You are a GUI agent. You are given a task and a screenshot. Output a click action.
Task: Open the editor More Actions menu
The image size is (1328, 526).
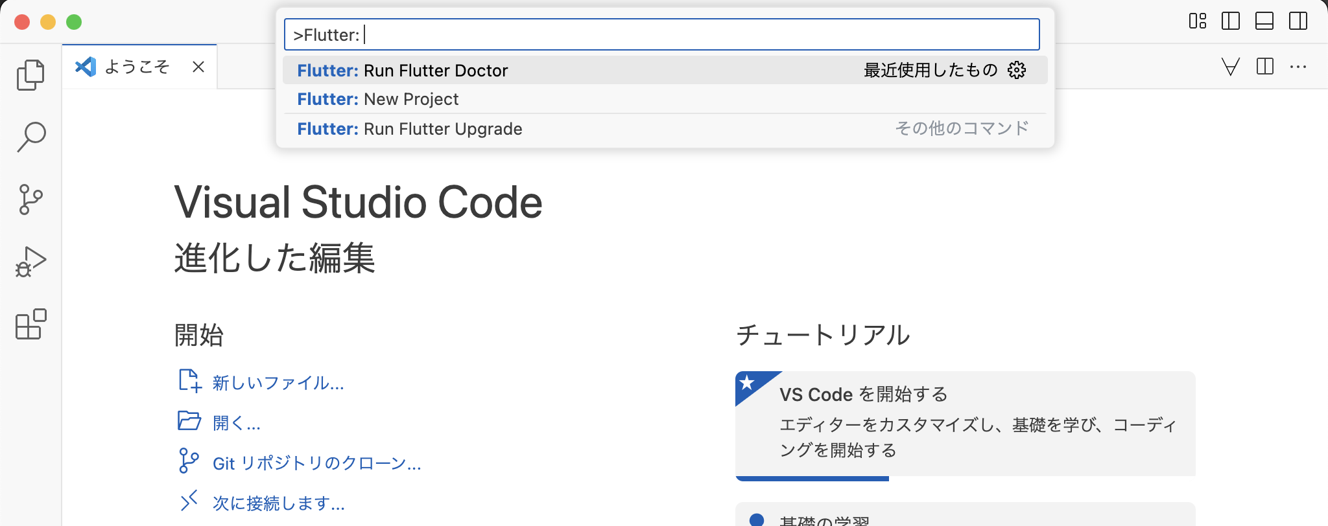(x=1298, y=67)
